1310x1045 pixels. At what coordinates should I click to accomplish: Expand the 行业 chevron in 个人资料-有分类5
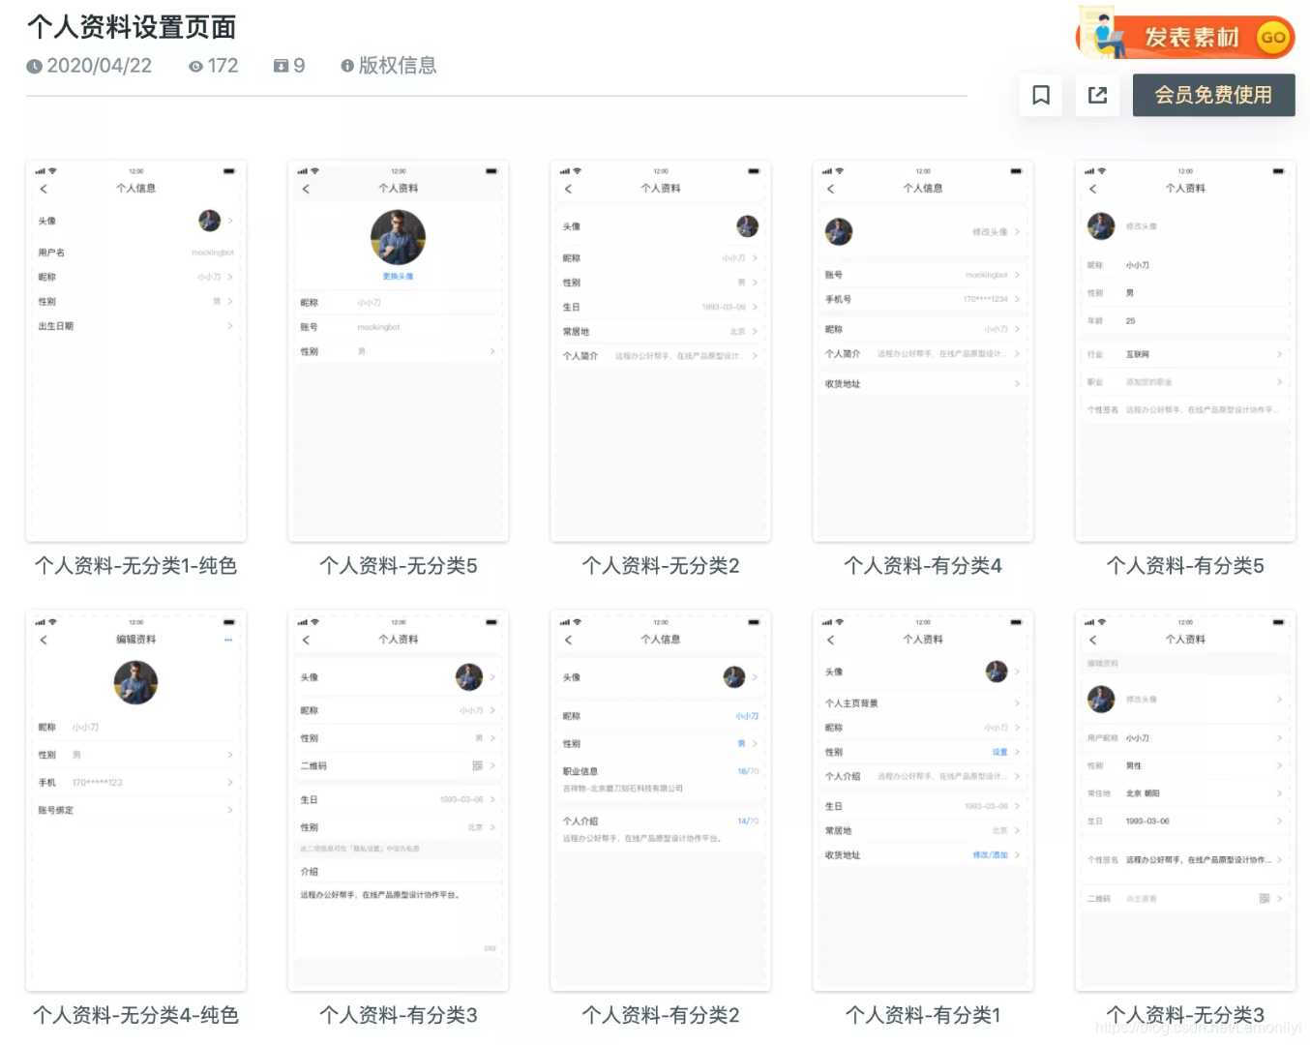pyautogui.click(x=1279, y=354)
